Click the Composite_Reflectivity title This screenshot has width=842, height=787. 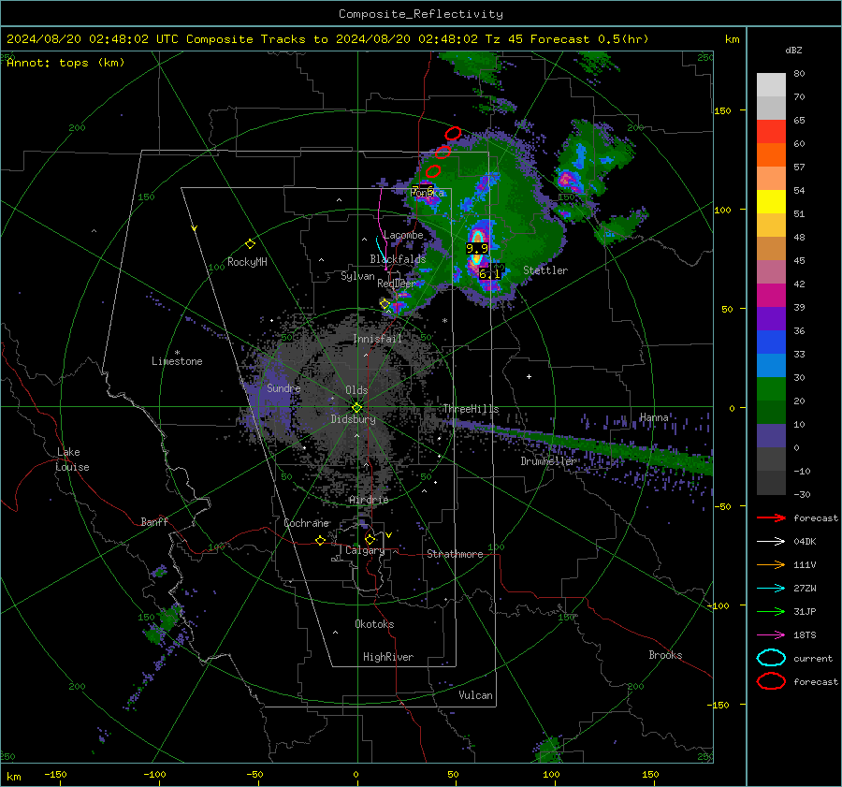(421, 14)
